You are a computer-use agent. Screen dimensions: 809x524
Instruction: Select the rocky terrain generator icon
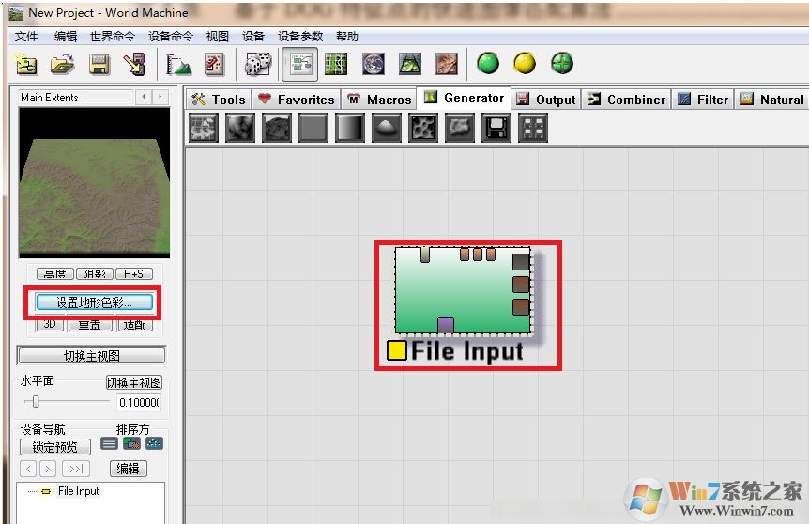click(x=277, y=128)
